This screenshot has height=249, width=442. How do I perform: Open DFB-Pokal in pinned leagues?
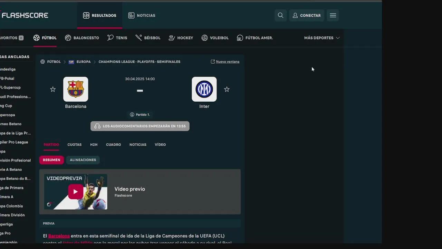pyautogui.click(x=7, y=79)
